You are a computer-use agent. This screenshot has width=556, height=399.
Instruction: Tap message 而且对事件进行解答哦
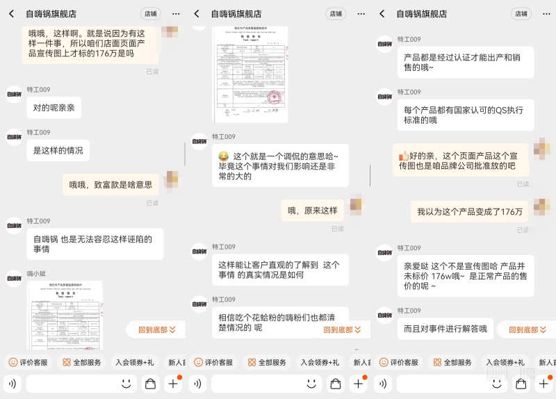(x=445, y=329)
